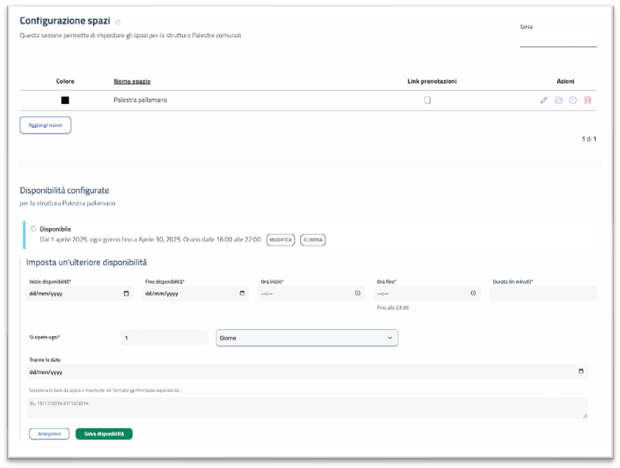Sort table by Nome spazio column header
The image size is (620, 468).
132,81
